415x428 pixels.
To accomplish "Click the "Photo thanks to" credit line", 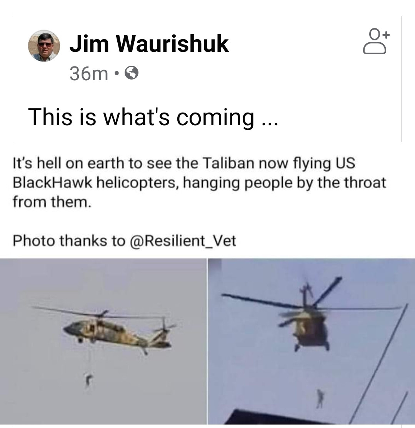I will pyautogui.click(x=124, y=241).
